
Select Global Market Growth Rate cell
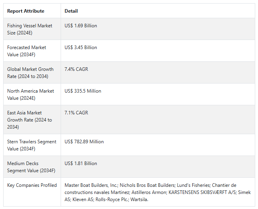pos(30,73)
